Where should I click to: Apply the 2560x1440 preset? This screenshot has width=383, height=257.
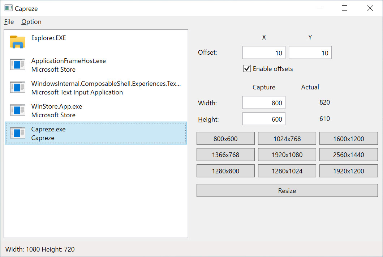(349, 155)
